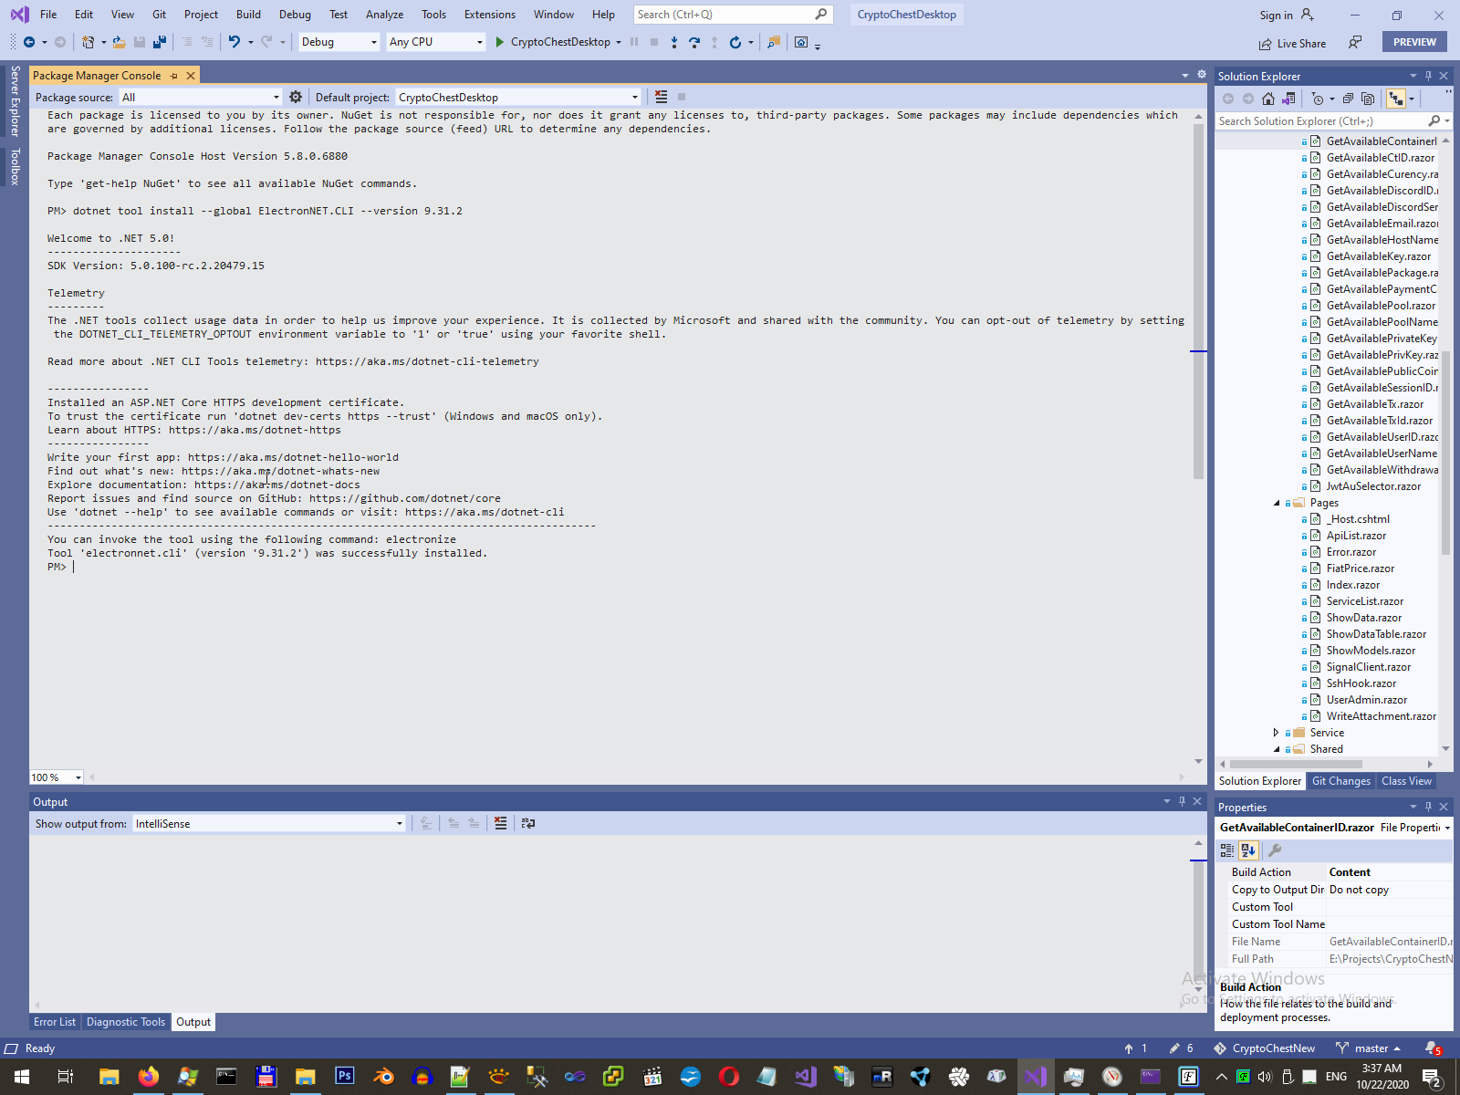The height and width of the screenshot is (1095, 1460).
Task: Open Blender from the Windows taskbar
Action: (383, 1077)
